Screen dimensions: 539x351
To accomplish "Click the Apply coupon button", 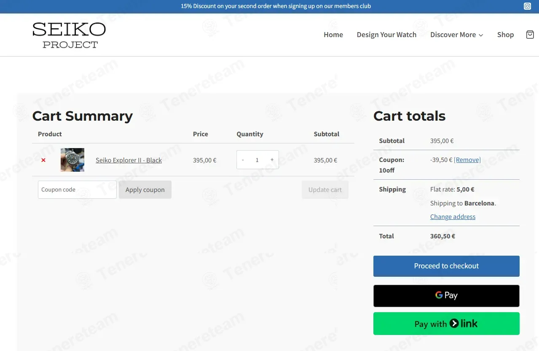I will [145, 189].
